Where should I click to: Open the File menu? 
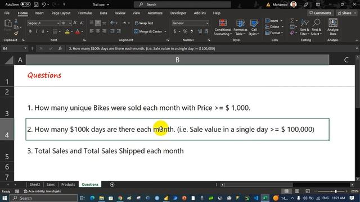click(x=7, y=13)
